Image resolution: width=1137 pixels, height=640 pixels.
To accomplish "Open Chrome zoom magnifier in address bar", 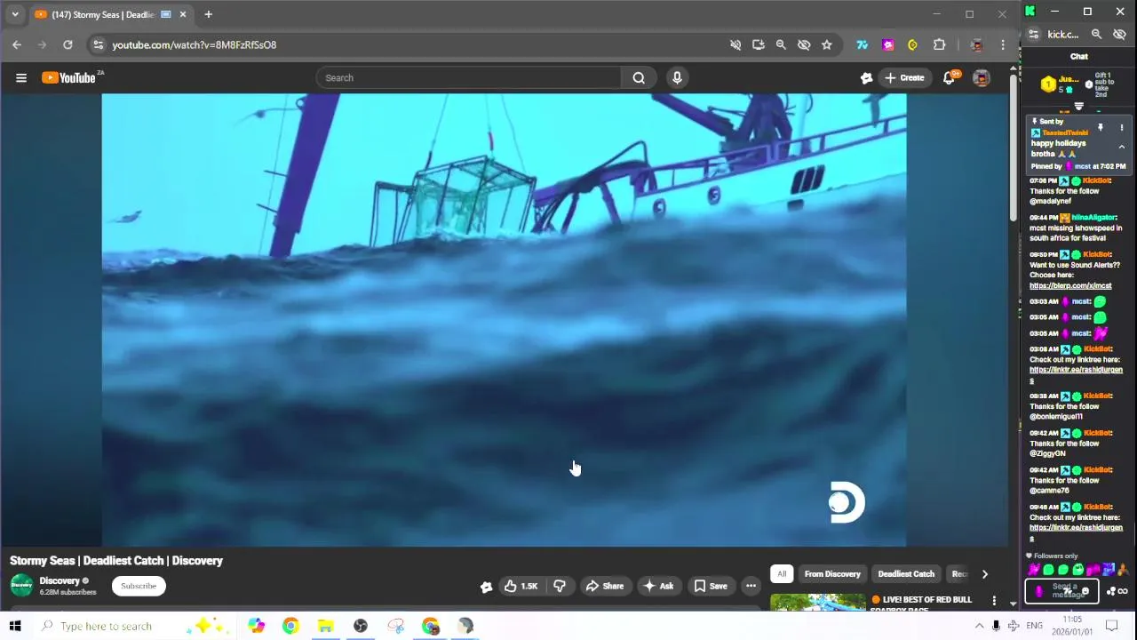I will click(781, 44).
